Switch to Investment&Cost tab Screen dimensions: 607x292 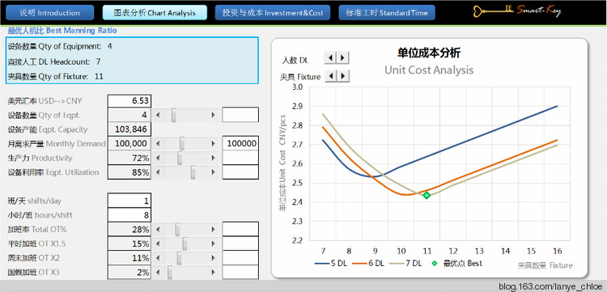point(273,13)
